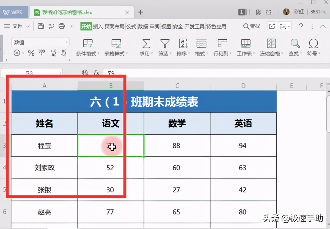
Task: Switch to the 页面布局 ribbon tab
Action: (114, 26)
